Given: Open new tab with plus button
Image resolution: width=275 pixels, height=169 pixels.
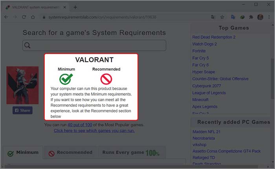Looking at the screenshot, I should (75, 7).
